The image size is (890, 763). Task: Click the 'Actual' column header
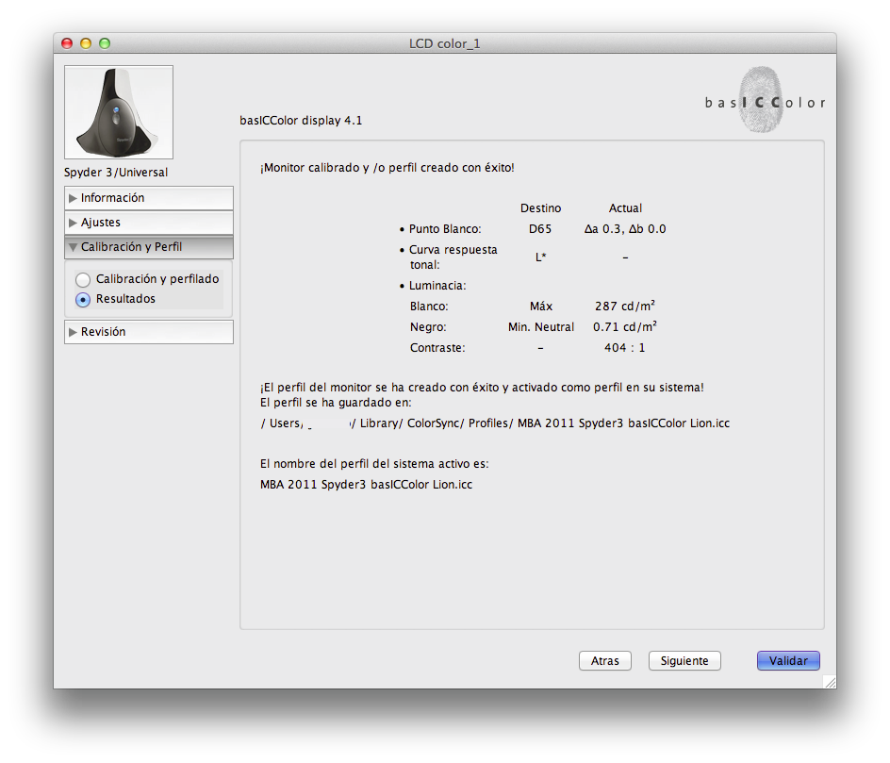pos(625,208)
